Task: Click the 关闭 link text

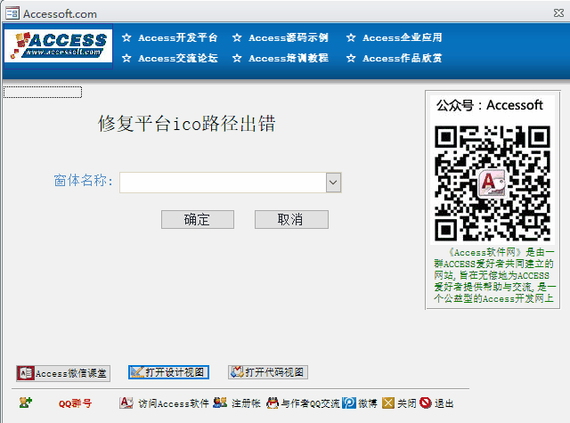Action: [x=407, y=403]
